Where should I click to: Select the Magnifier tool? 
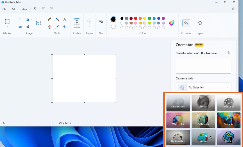coord(65,27)
